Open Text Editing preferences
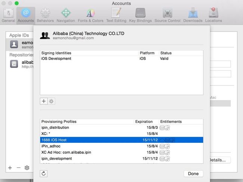The width and height of the screenshot is (243, 182). tap(116, 15)
